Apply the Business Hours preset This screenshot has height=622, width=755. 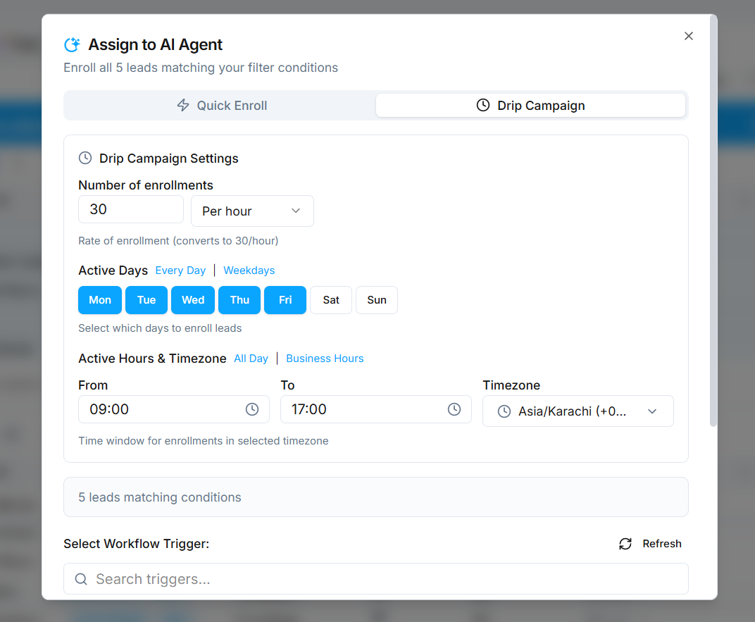325,359
